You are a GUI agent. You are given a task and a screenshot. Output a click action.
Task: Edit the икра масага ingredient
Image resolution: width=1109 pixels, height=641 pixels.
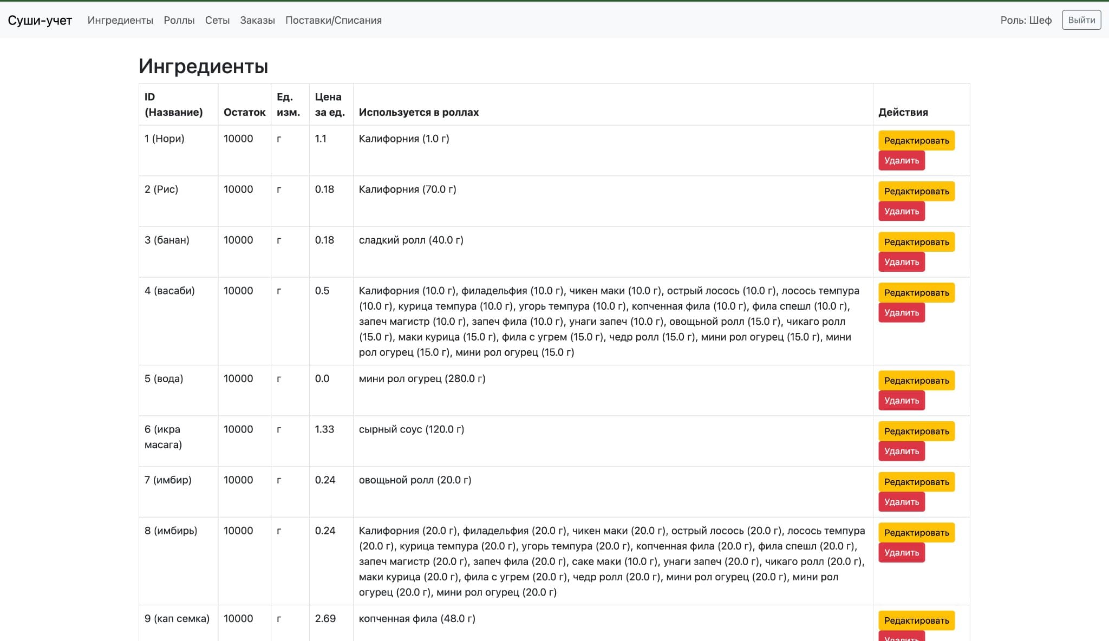[917, 430]
